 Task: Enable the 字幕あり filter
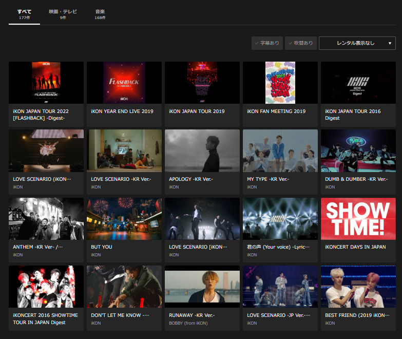click(267, 43)
